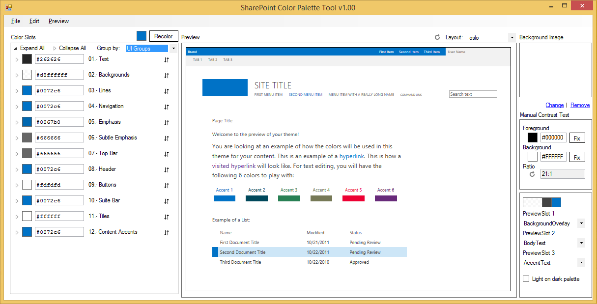This screenshot has height=304, width=597.
Task: Click the blue swatch for 10.- Suite Bar
Action: click(27, 200)
